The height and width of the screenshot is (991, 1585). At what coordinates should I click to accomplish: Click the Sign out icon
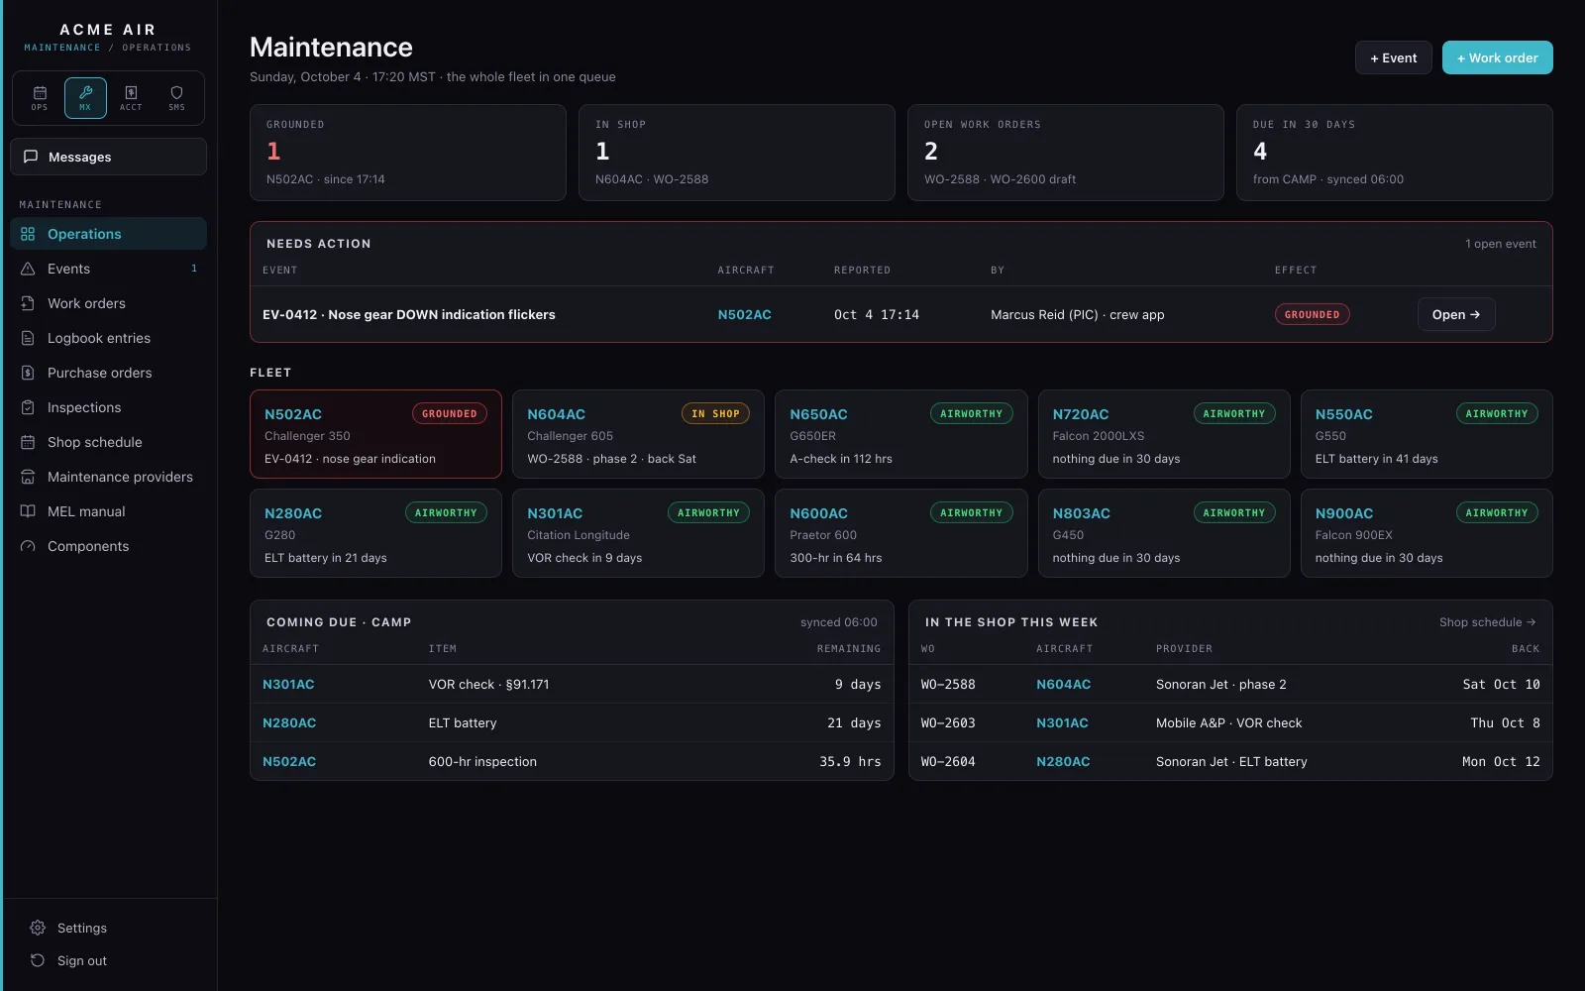coord(38,960)
